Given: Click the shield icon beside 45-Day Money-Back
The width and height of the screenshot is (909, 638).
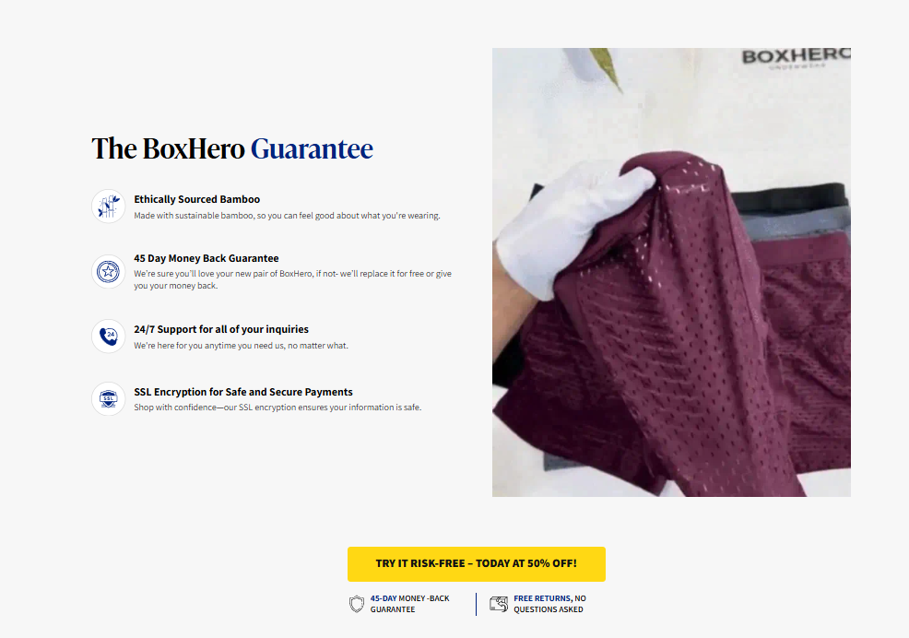Looking at the screenshot, I should click(x=357, y=604).
